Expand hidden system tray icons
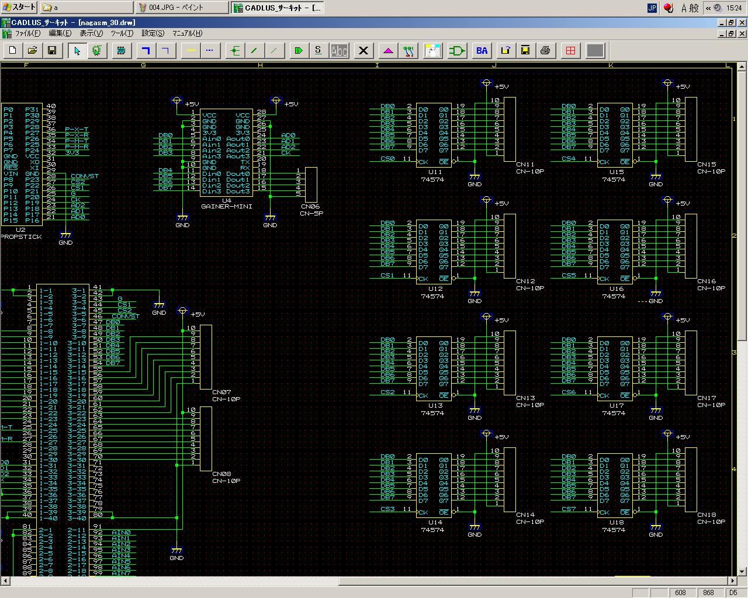 (x=708, y=8)
